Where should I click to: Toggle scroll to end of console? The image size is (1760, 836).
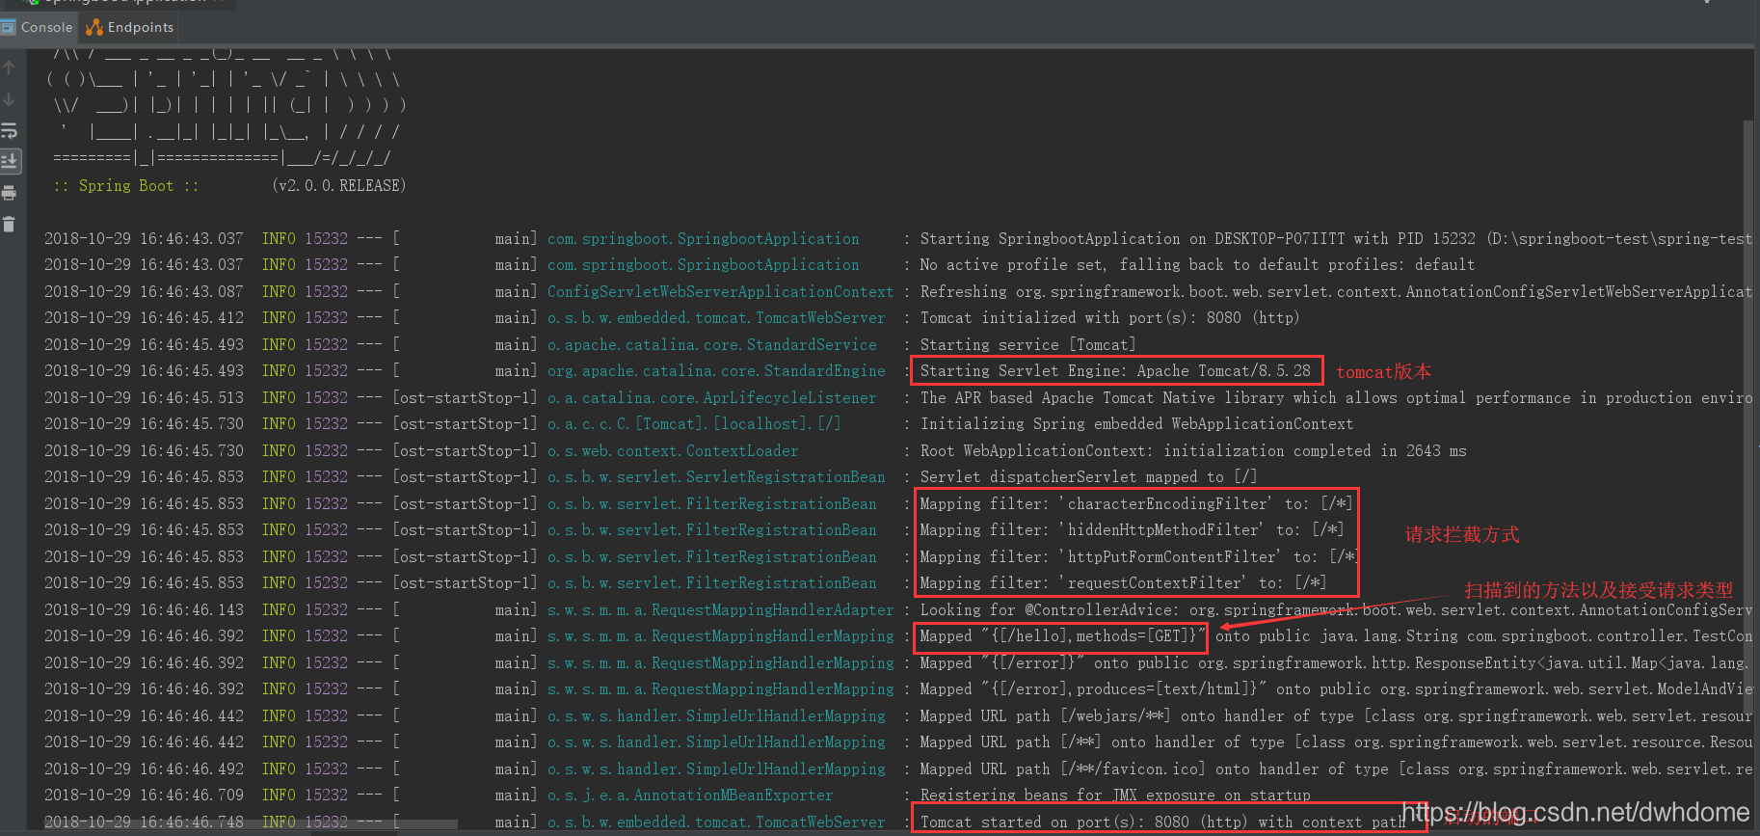tap(10, 161)
